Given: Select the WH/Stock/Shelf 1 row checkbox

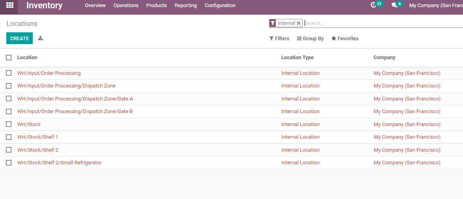Looking at the screenshot, I should (x=9, y=137).
